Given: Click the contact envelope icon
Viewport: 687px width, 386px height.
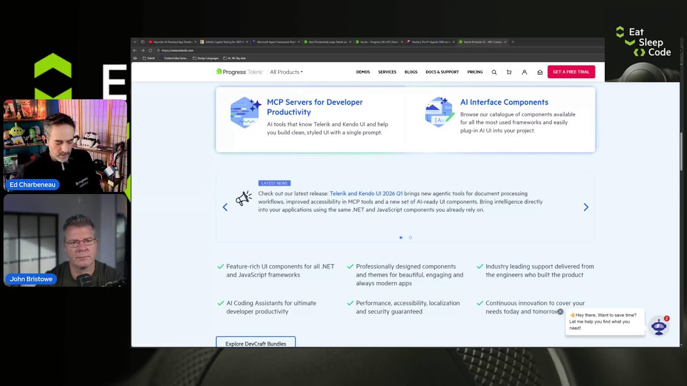Looking at the screenshot, I should click(540, 72).
